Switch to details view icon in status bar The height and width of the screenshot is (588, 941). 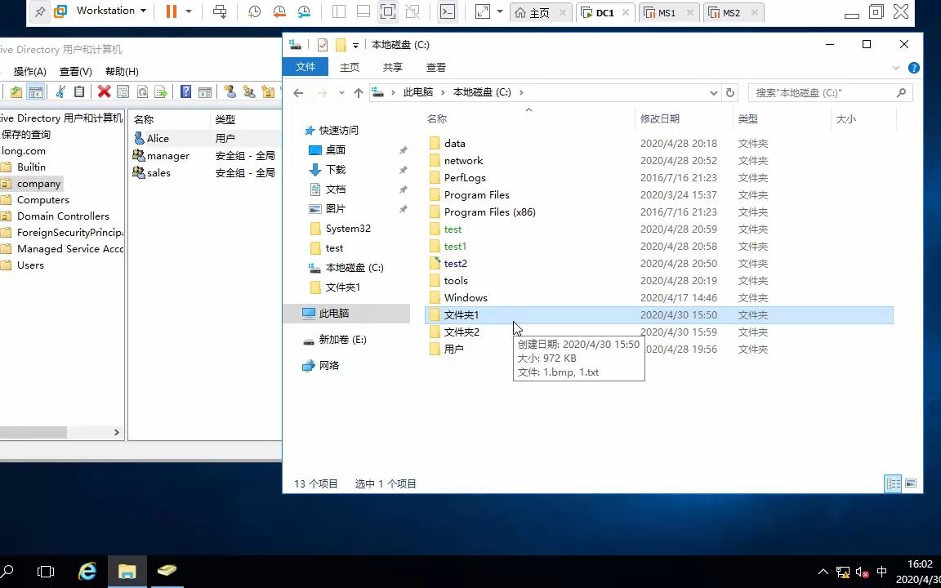894,483
